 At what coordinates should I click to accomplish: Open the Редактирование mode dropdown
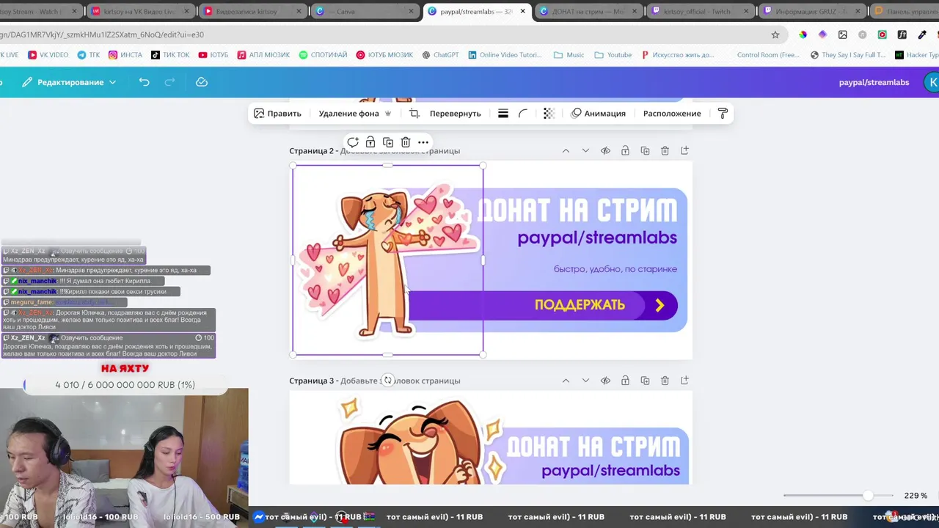point(69,82)
